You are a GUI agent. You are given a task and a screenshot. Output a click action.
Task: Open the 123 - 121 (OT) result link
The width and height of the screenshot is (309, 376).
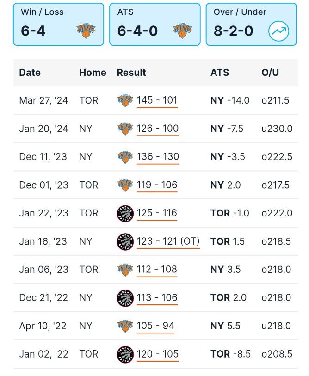tap(168, 241)
